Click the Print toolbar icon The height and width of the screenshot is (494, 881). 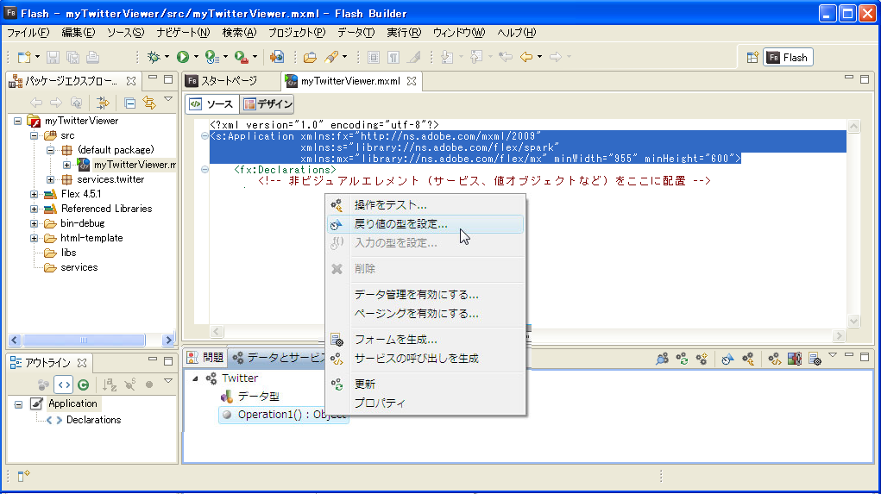(x=92, y=57)
